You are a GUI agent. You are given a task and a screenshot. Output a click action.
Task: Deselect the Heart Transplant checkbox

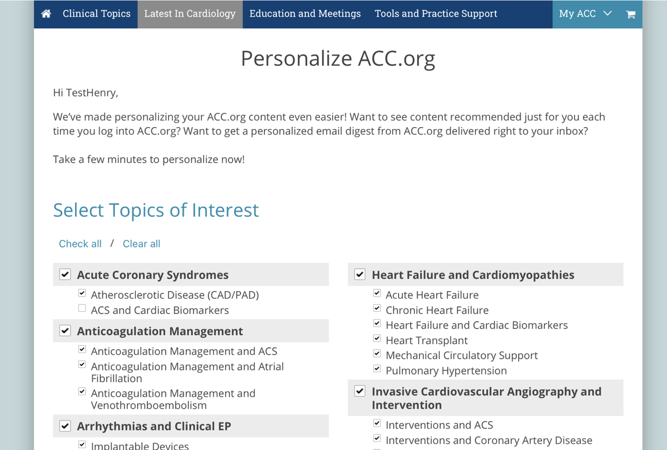tap(377, 338)
